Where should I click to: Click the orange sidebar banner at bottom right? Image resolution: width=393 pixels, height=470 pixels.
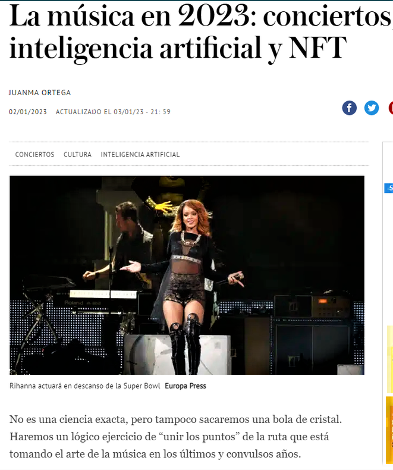(x=389, y=429)
